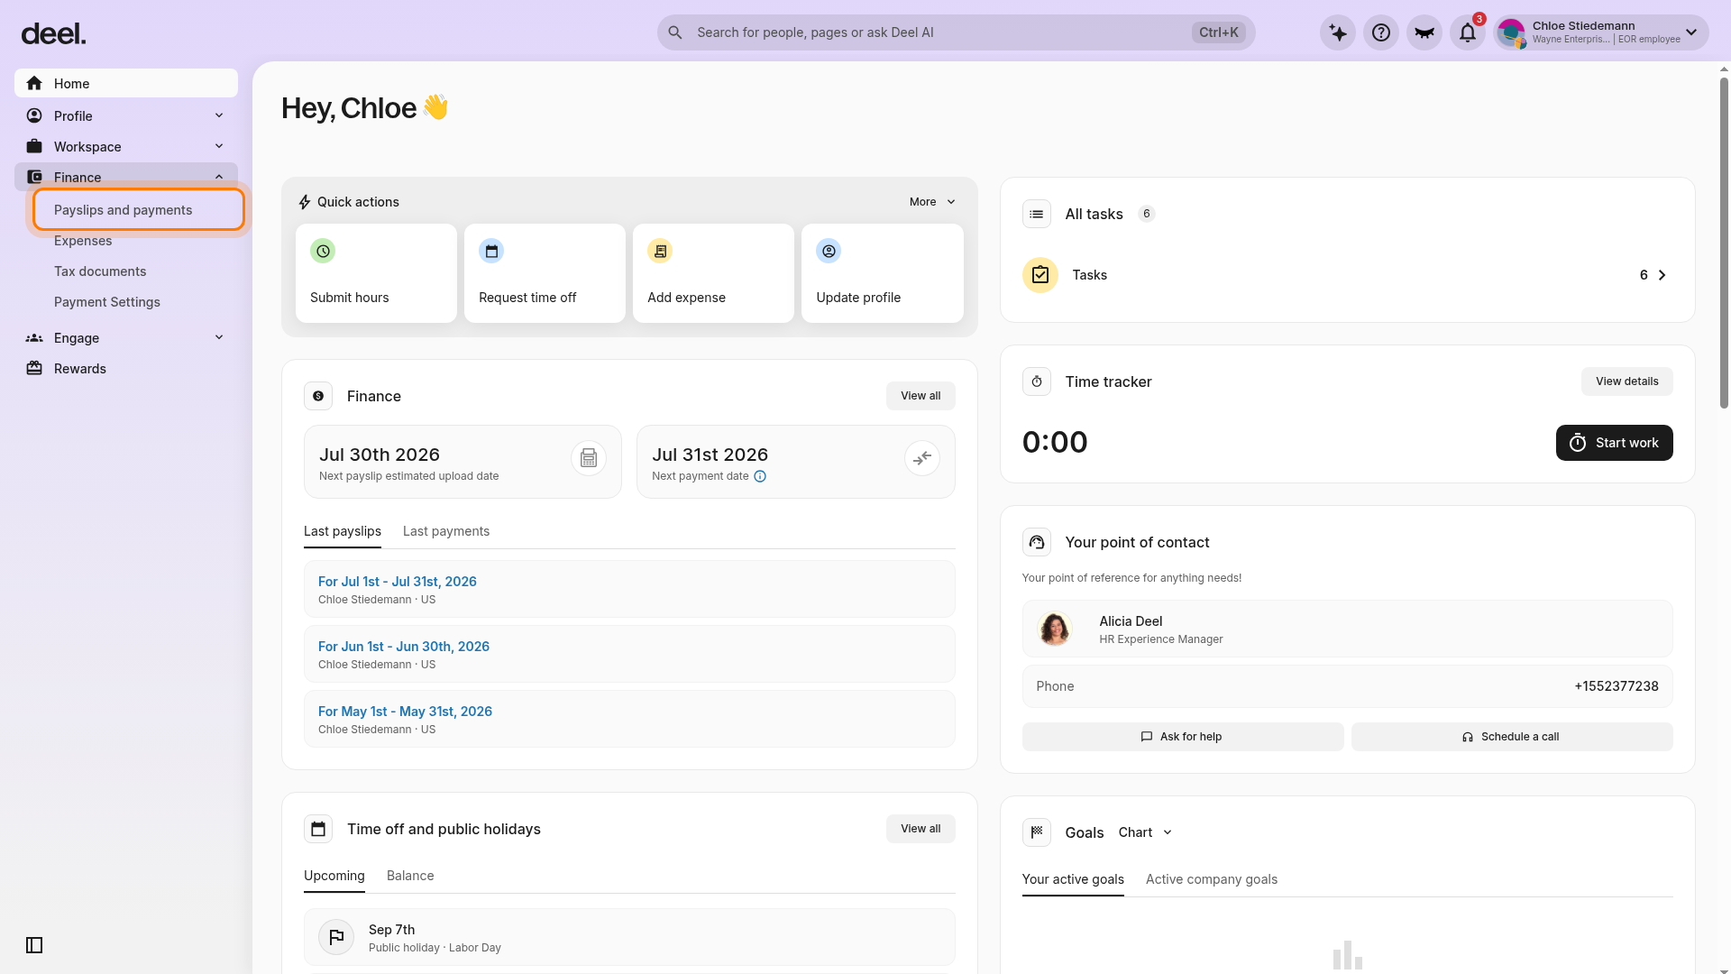Image resolution: width=1731 pixels, height=974 pixels.
Task: Click the next payslip document icon
Action: [589, 458]
